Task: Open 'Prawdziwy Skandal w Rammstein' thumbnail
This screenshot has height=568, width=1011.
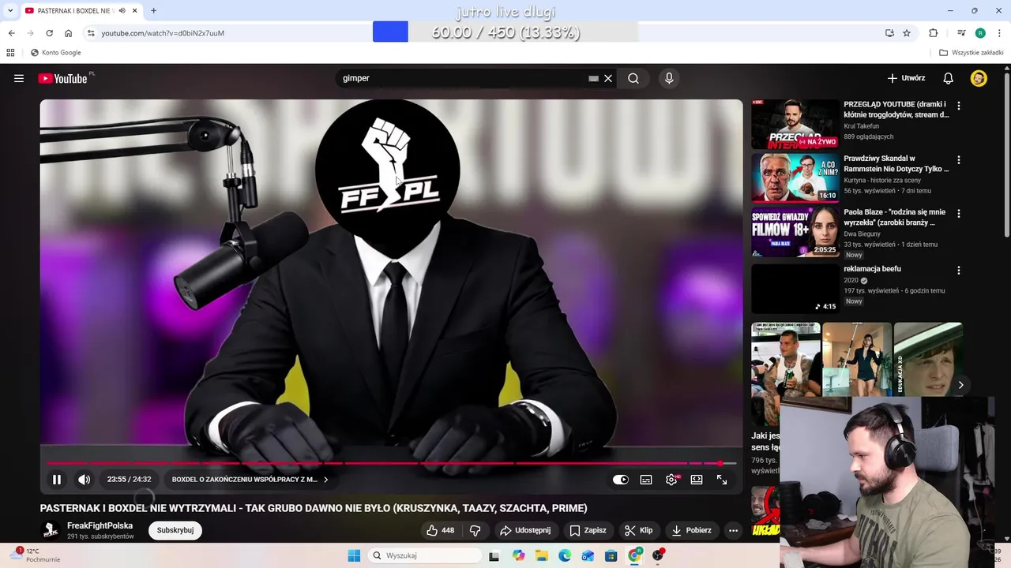Action: pyautogui.click(x=795, y=177)
